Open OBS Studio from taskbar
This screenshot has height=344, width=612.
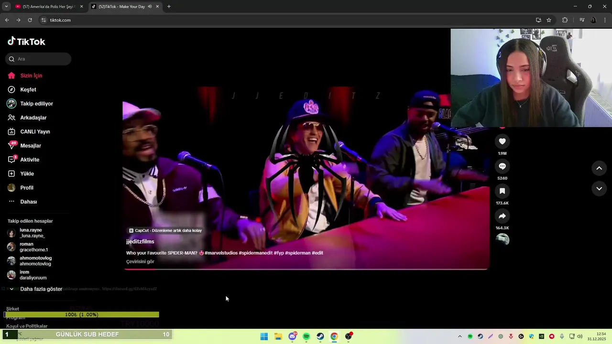pos(349,336)
